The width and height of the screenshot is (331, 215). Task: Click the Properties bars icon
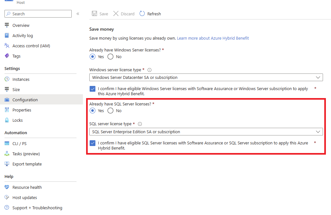(7, 110)
